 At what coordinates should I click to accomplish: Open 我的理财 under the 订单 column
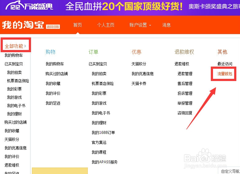pos(99,123)
